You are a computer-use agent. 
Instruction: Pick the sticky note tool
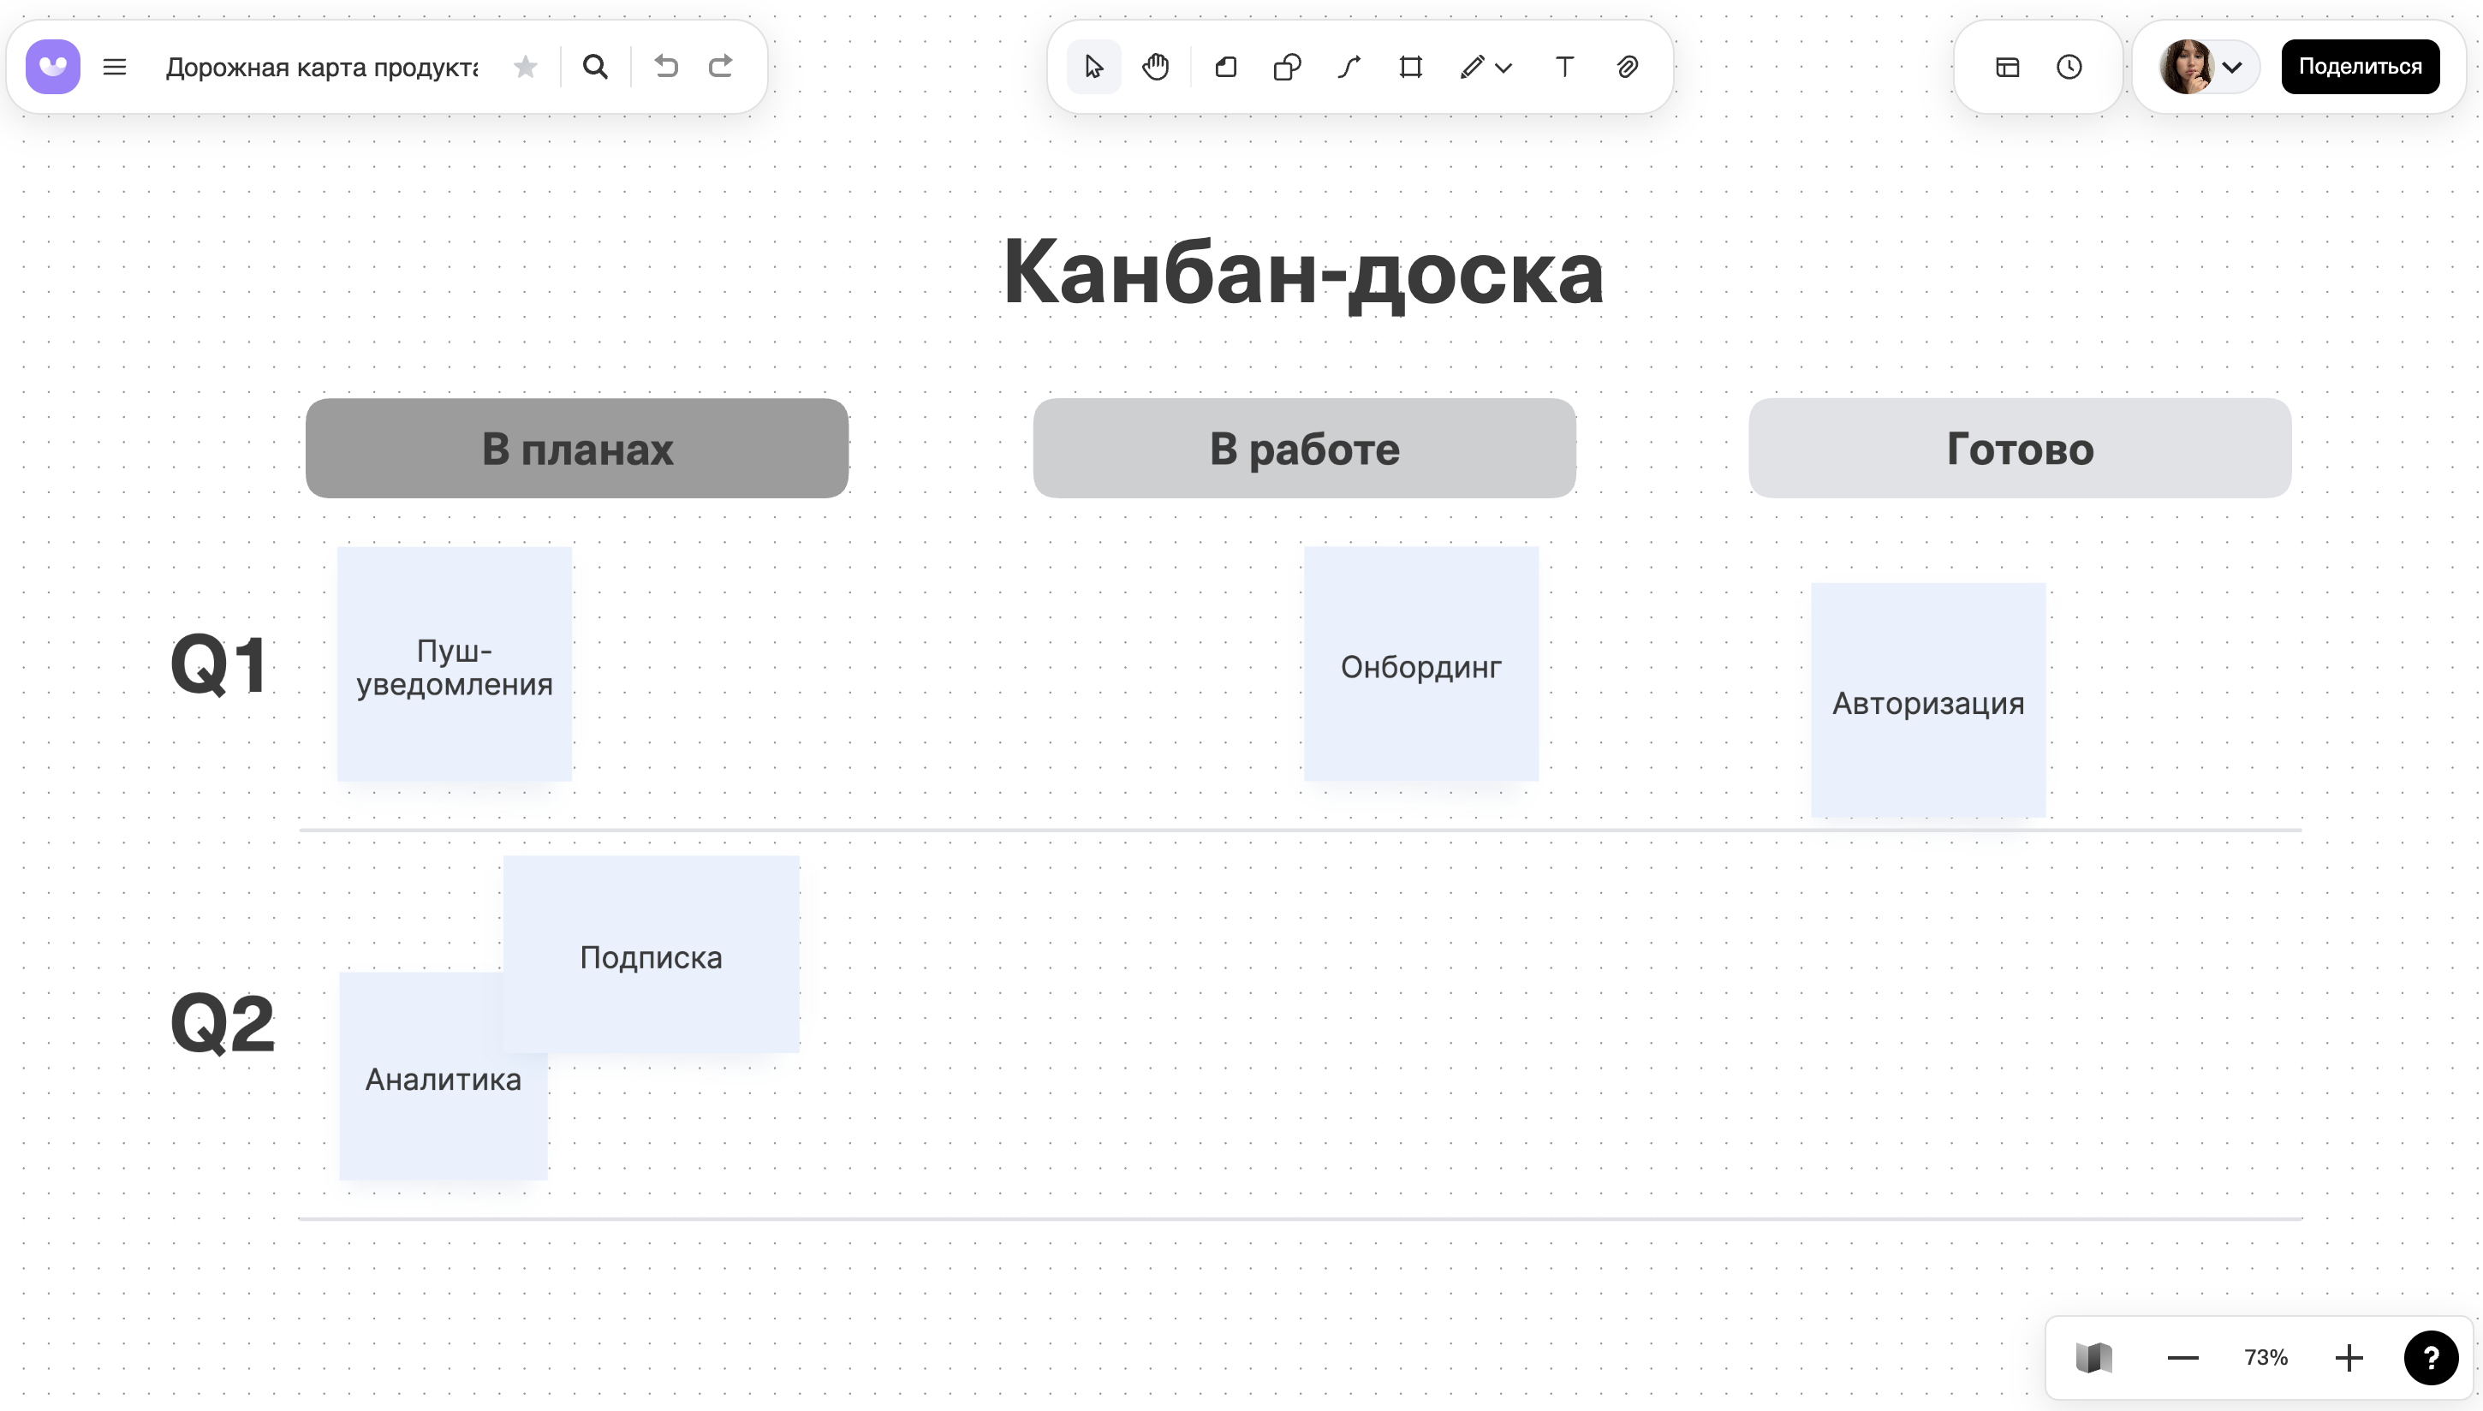click(1224, 66)
